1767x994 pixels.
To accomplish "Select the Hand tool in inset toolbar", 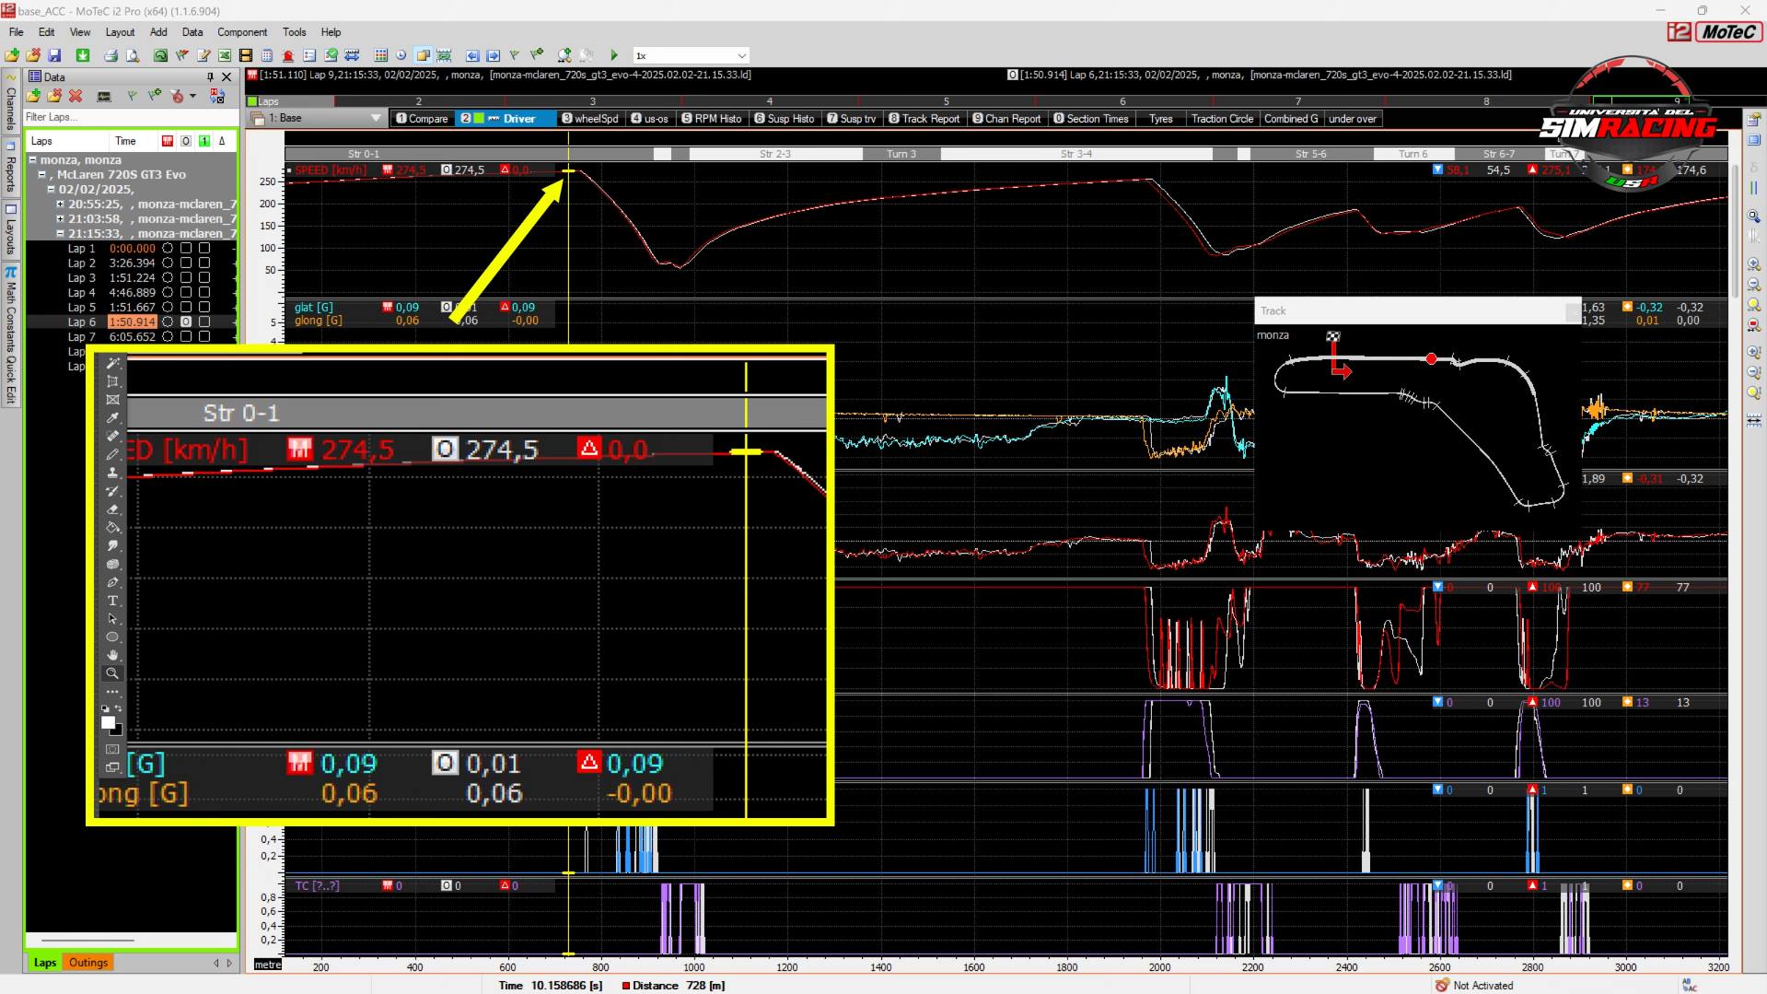I will (x=112, y=655).
